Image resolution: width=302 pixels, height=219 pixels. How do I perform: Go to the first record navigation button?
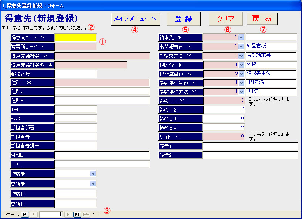pos(24,214)
